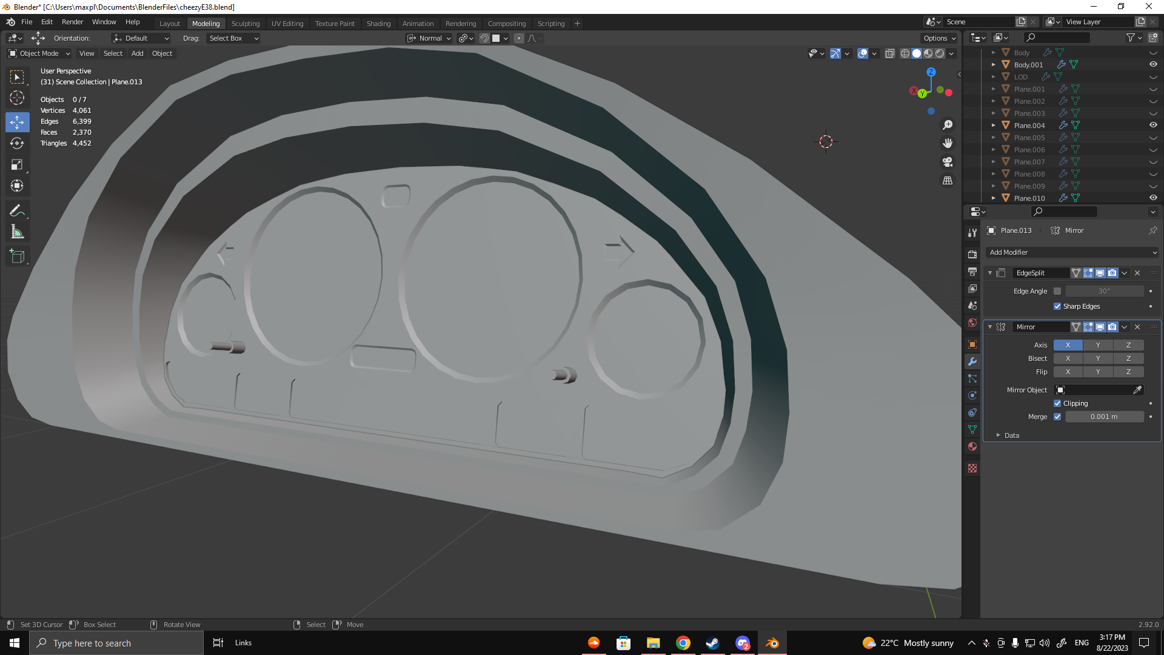Screen dimensions: 1164x655
Task: Enable the Y axis for Mirror
Action: tap(1098, 345)
